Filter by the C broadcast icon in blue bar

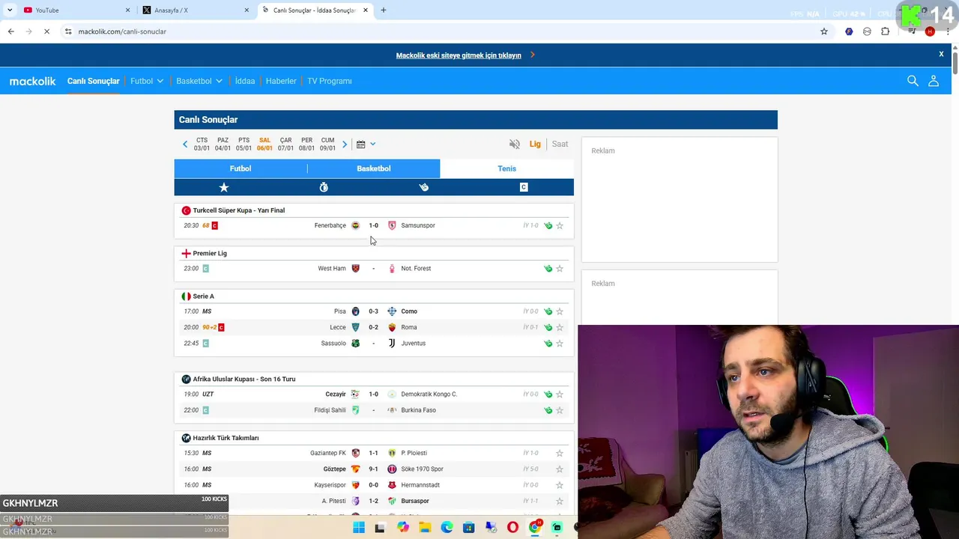tap(524, 187)
